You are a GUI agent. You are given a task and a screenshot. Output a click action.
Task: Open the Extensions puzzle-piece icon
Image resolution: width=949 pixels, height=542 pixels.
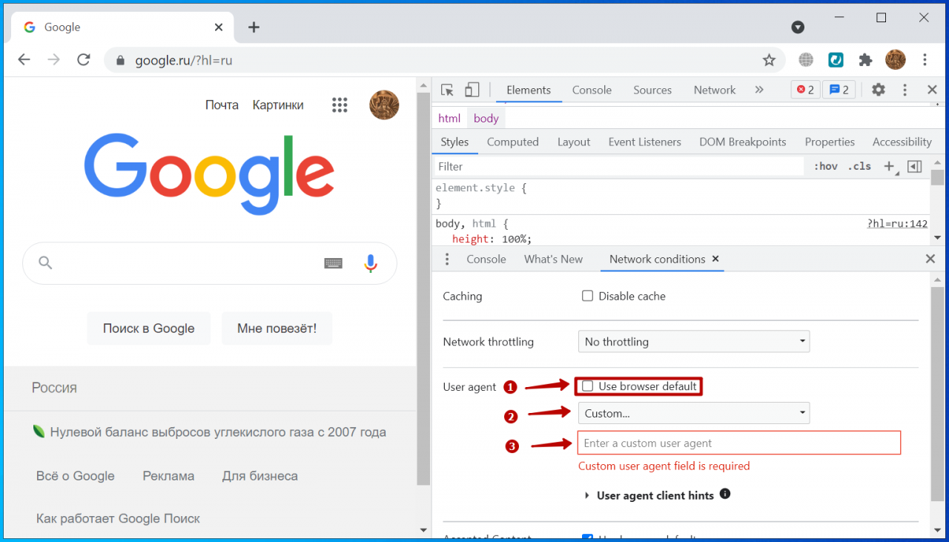pyautogui.click(x=865, y=60)
